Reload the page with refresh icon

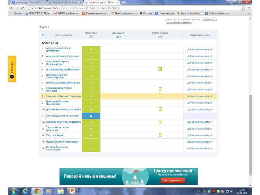click(22, 8)
